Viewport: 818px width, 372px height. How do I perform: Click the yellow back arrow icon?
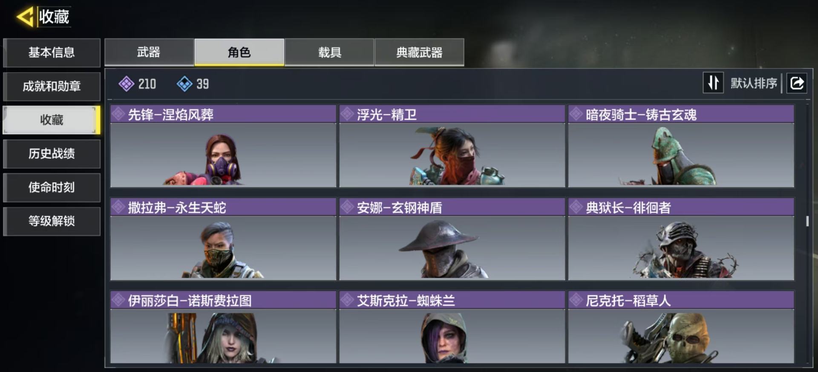(25, 17)
